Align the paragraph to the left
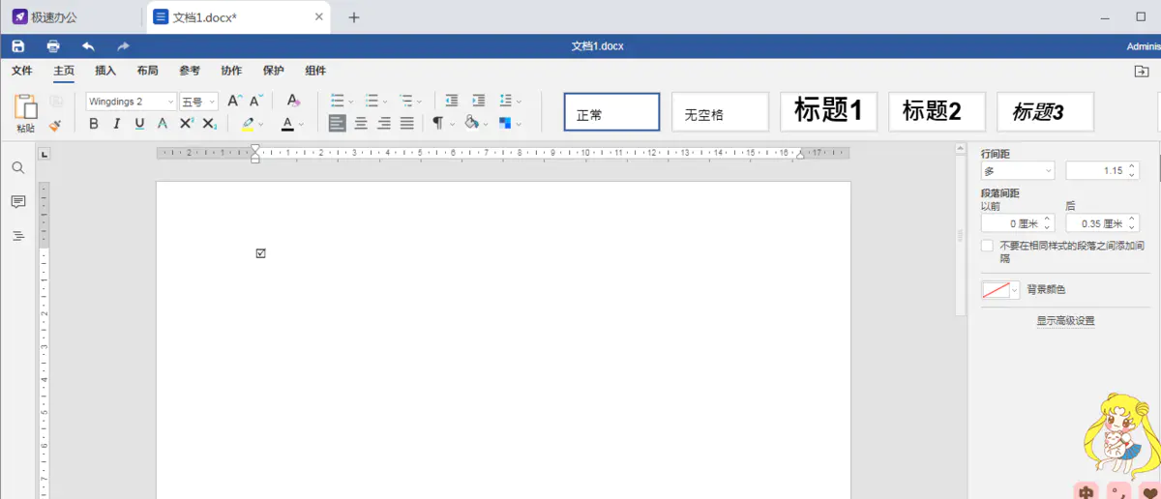Screen dimensions: 1161x499 click(337, 124)
